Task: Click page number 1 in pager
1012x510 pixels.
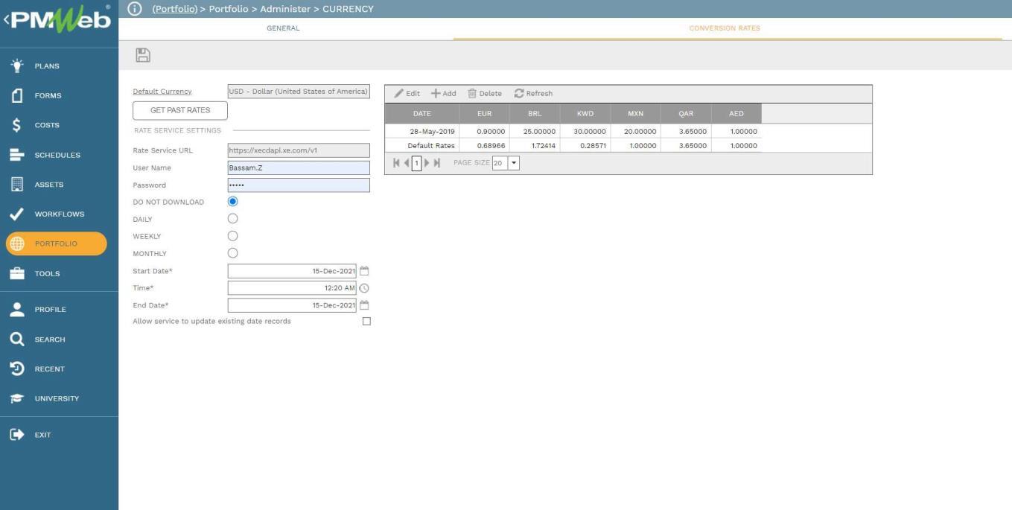Action: tap(417, 163)
